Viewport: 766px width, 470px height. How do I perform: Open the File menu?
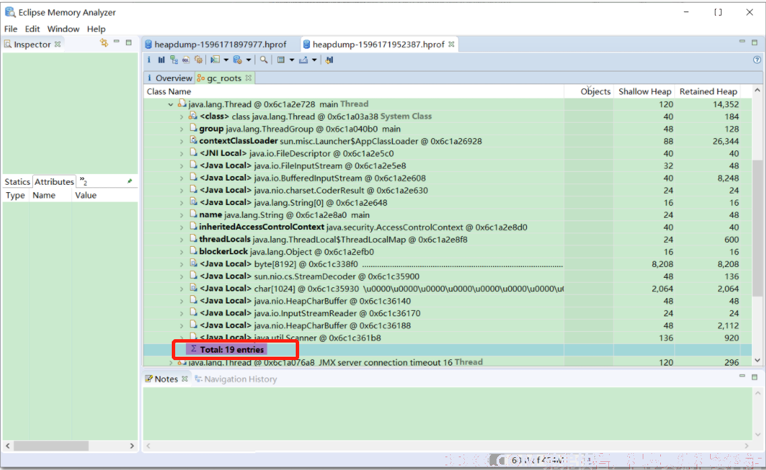[11, 29]
